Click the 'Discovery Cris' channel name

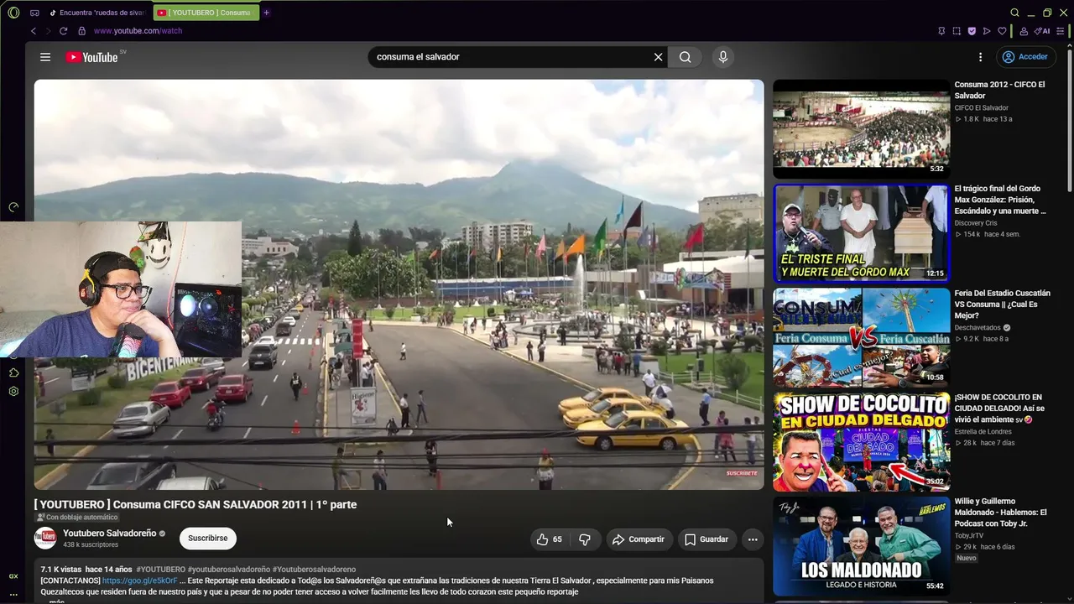coord(976,223)
